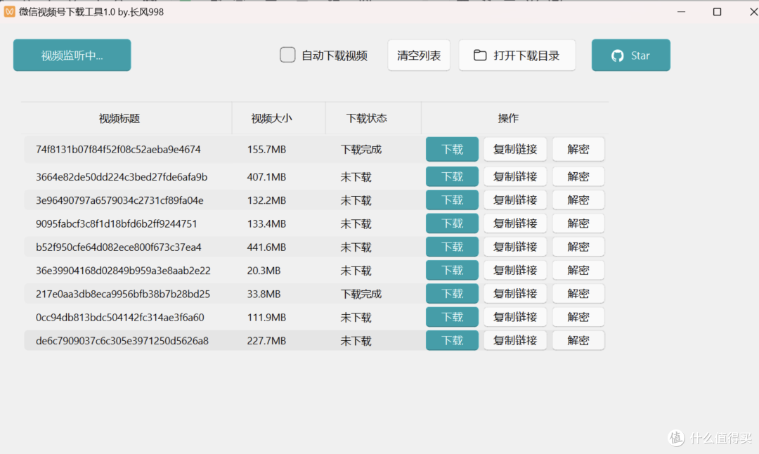Click the 33.8MB size cell

[x=264, y=294]
